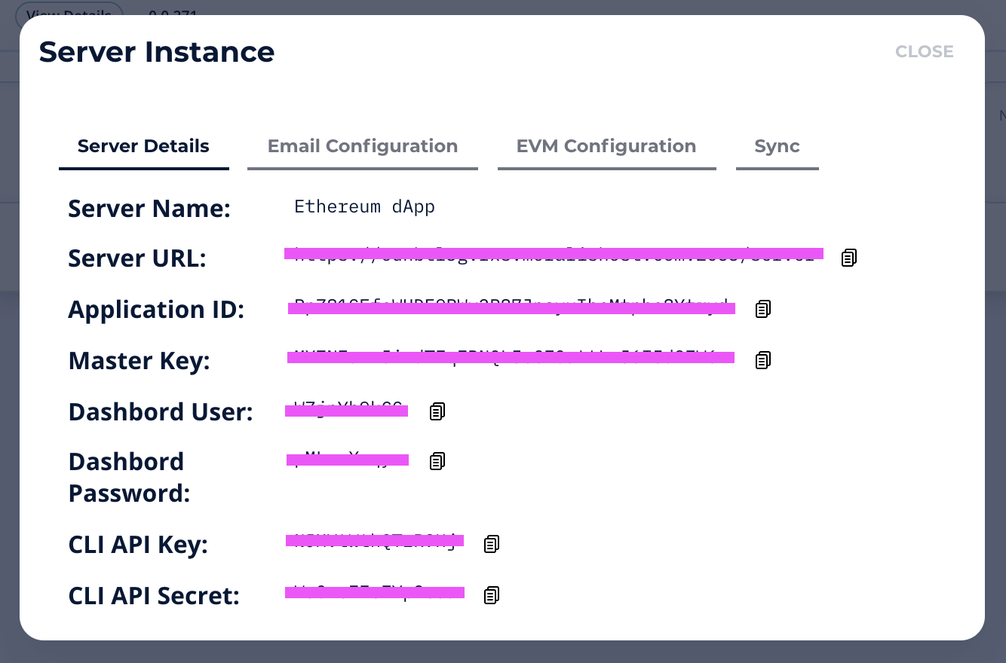
Task: Click the Master Key label
Action: tap(139, 362)
